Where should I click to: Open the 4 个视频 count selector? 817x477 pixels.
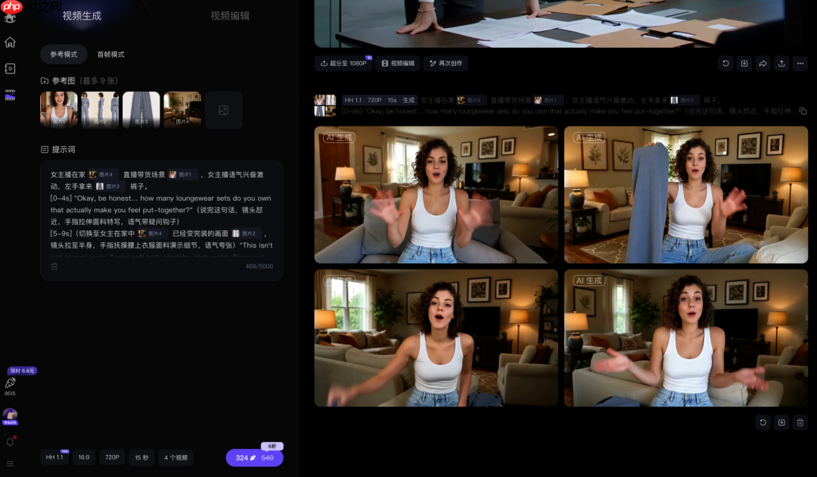(x=176, y=457)
